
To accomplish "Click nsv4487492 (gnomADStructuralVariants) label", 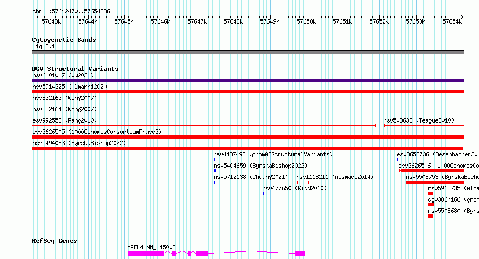I will 273,154.
